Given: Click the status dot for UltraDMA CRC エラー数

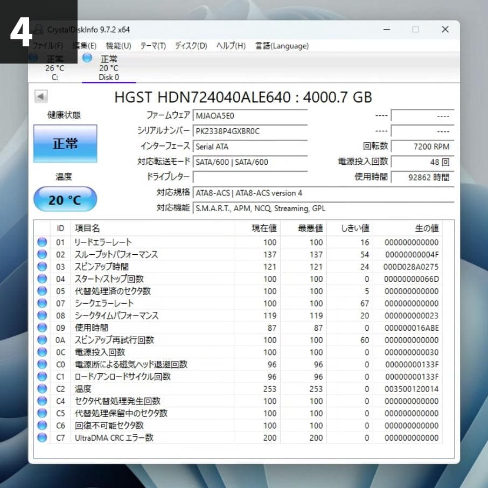Looking at the screenshot, I should point(42,437).
